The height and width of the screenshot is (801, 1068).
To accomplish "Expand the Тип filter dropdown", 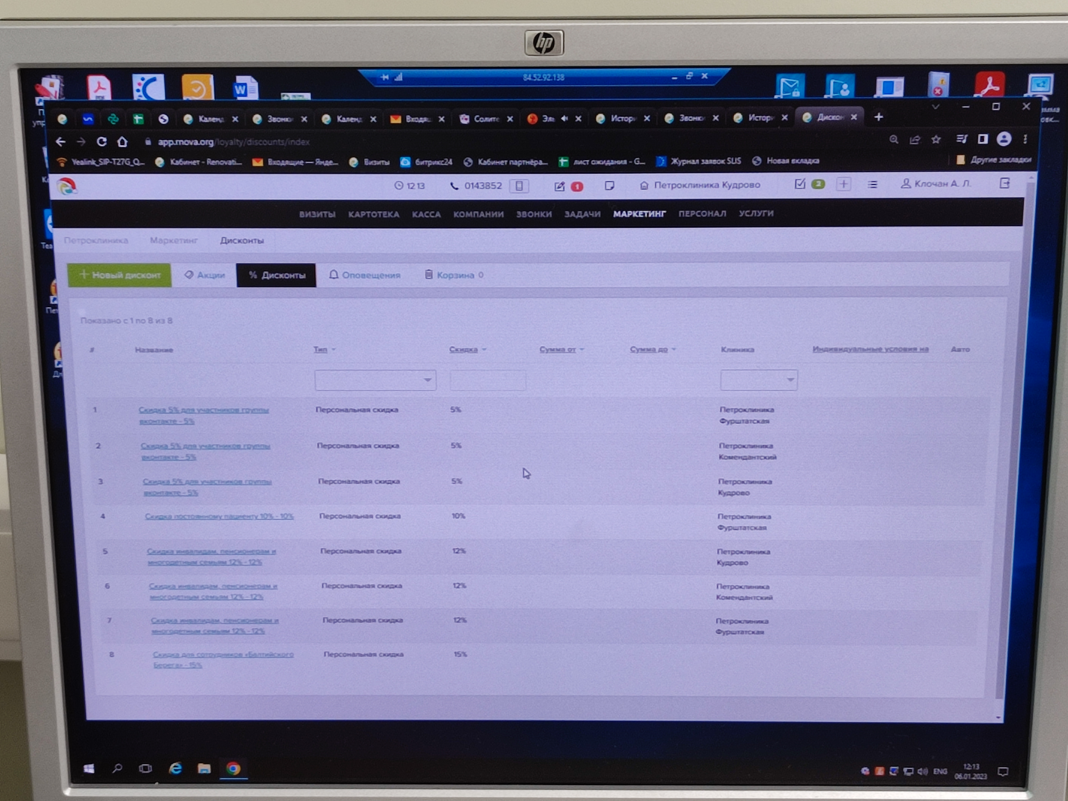I will [x=375, y=380].
